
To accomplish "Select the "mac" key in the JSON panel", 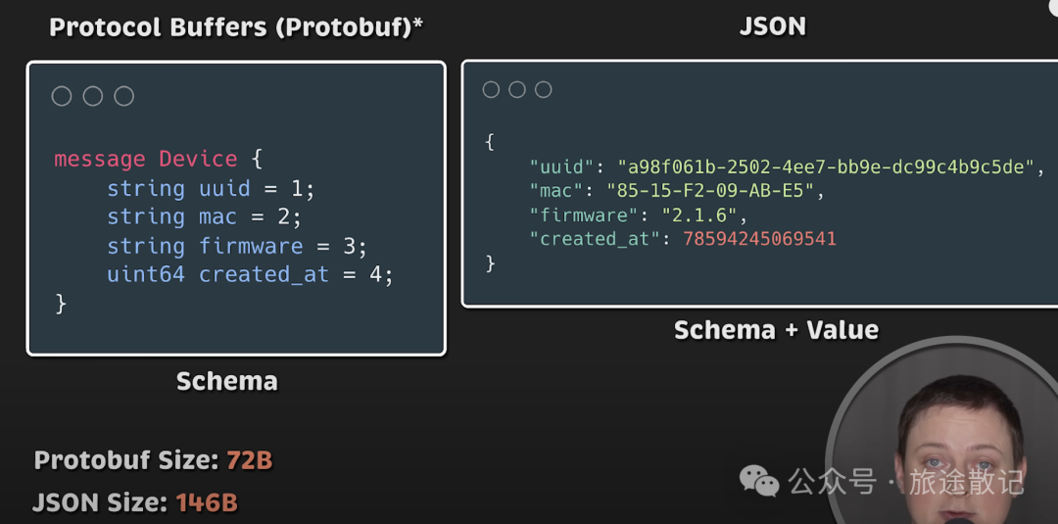I will pos(556,192).
